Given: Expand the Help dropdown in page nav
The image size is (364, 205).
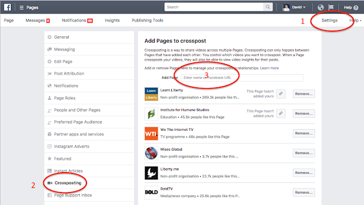Looking at the screenshot, I should 355,20.
